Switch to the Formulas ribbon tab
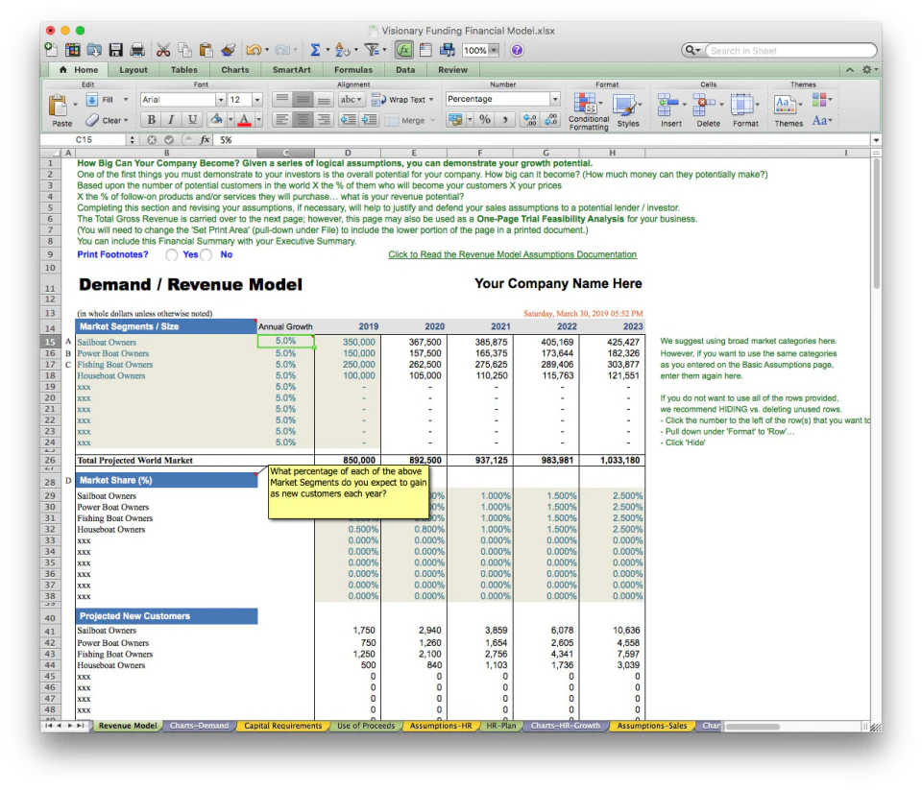Image resolution: width=922 pixels, height=790 pixels. coord(353,69)
